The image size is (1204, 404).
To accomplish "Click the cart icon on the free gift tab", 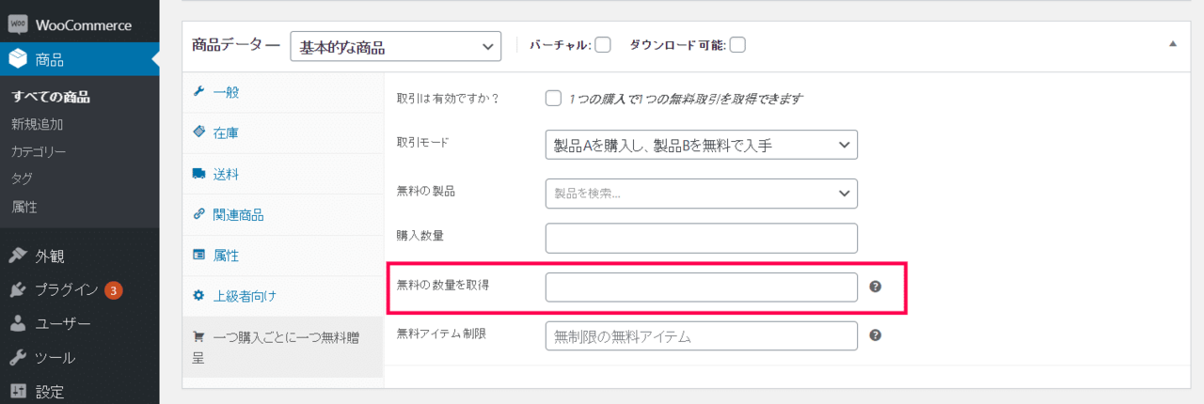I will (198, 335).
